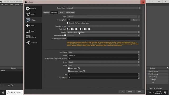Open Rescale Output resolution dropdown

pos(103,35)
